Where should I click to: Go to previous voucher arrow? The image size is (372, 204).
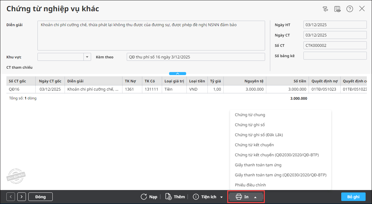(x=11, y=197)
